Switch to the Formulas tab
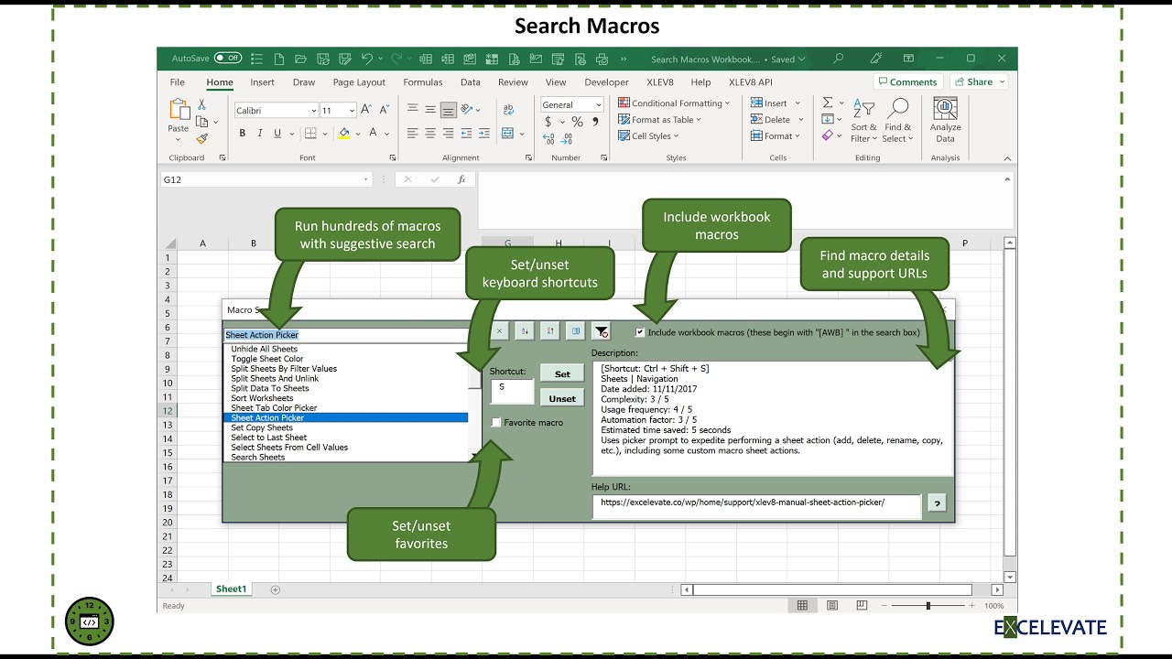The width and height of the screenshot is (1172, 659). click(423, 82)
